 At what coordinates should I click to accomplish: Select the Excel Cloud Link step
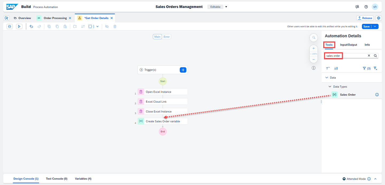(x=163, y=102)
